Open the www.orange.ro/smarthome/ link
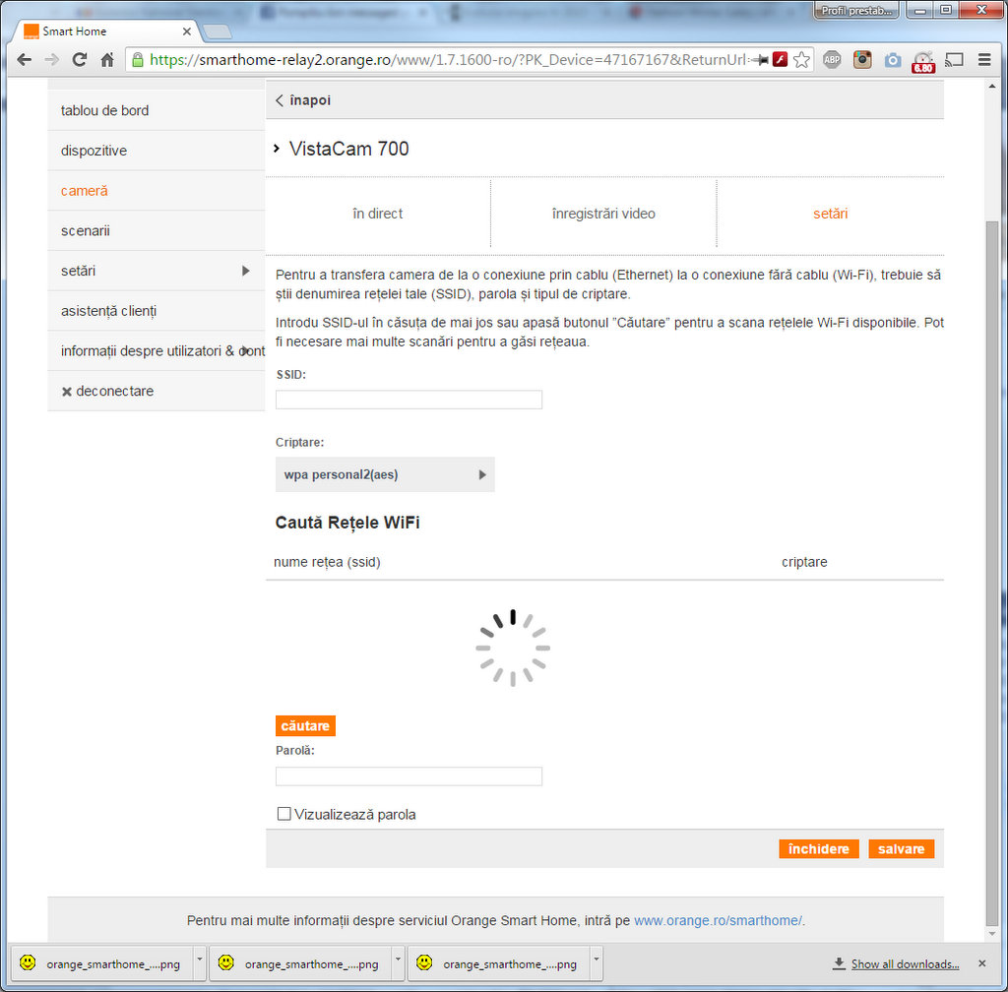This screenshot has width=1008, height=992. pos(719,921)
